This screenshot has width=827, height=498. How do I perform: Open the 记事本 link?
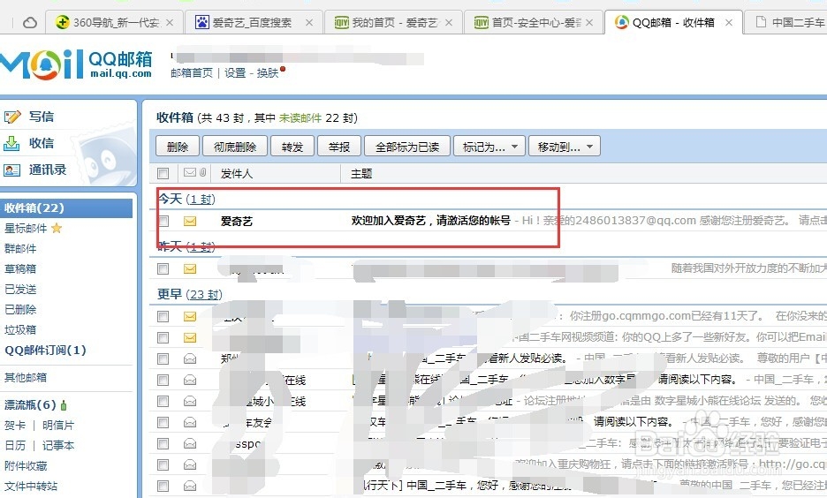click(x=58, y=445)
